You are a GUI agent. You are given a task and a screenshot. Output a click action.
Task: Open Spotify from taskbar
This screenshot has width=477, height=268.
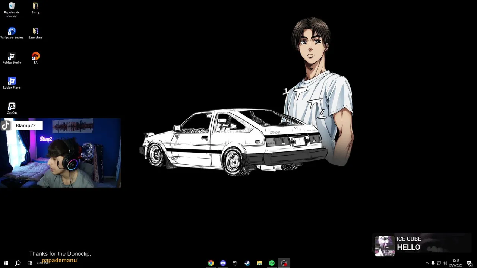(272, 263)
